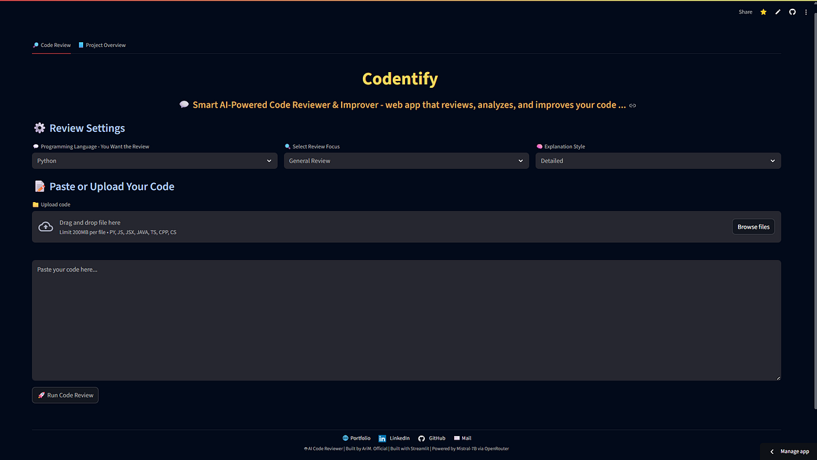
Task: Open the Explanation Style dropdown set to Detailed
Action: pyautogui.click(x=658, y=161)
